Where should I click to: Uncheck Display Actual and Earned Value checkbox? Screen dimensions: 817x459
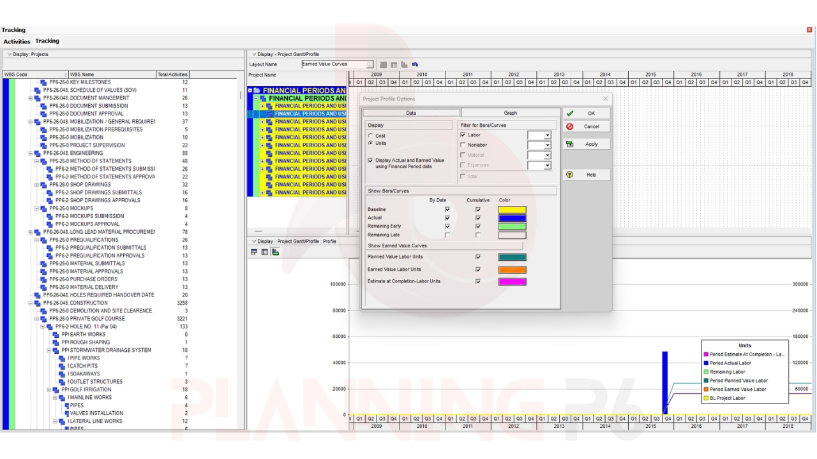tap(371, 161)
